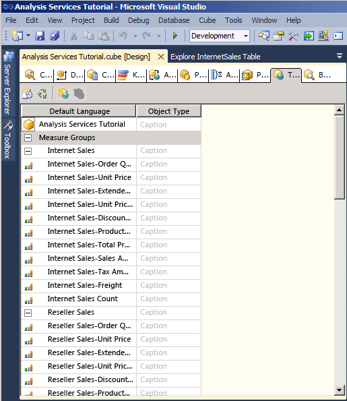Image resolution: width=347 pixels, height=401 pixels.
Task: Open the Toolbox side panel
Action: point(8,140)
